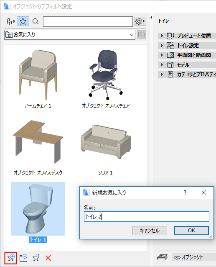
Task: Click the redefine favorite star-arrows icon
Action: 36,258
